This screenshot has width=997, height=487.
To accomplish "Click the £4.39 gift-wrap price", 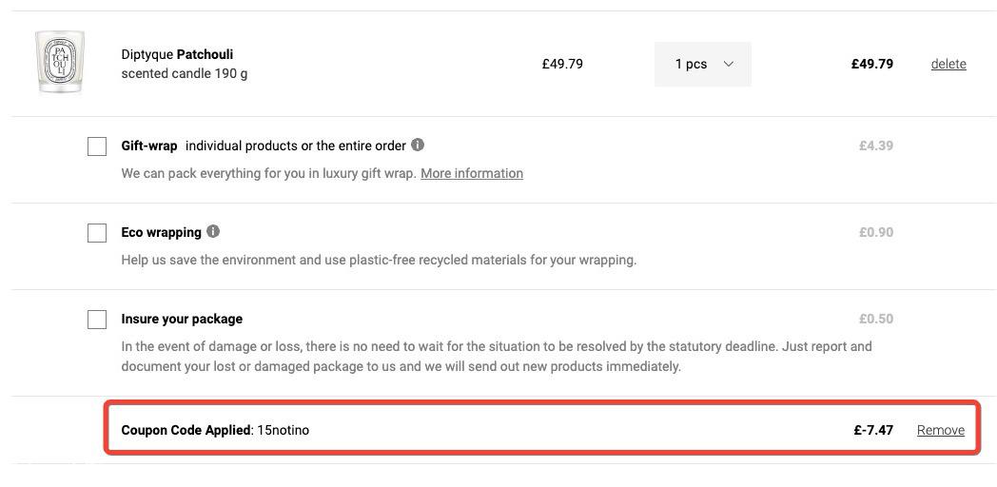I will point(875,146).
